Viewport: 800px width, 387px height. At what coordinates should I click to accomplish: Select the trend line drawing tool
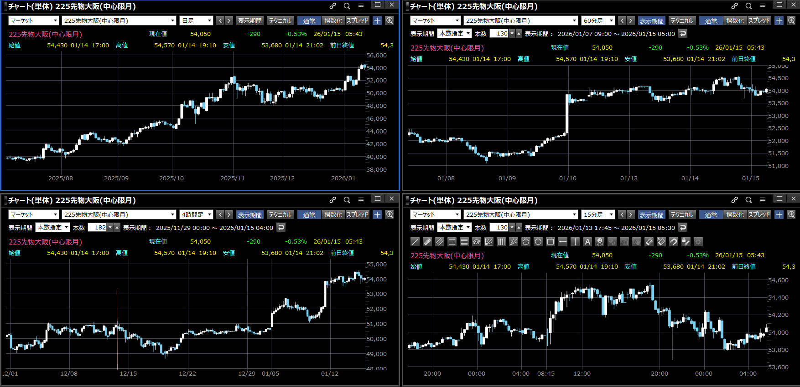(415, 242)
